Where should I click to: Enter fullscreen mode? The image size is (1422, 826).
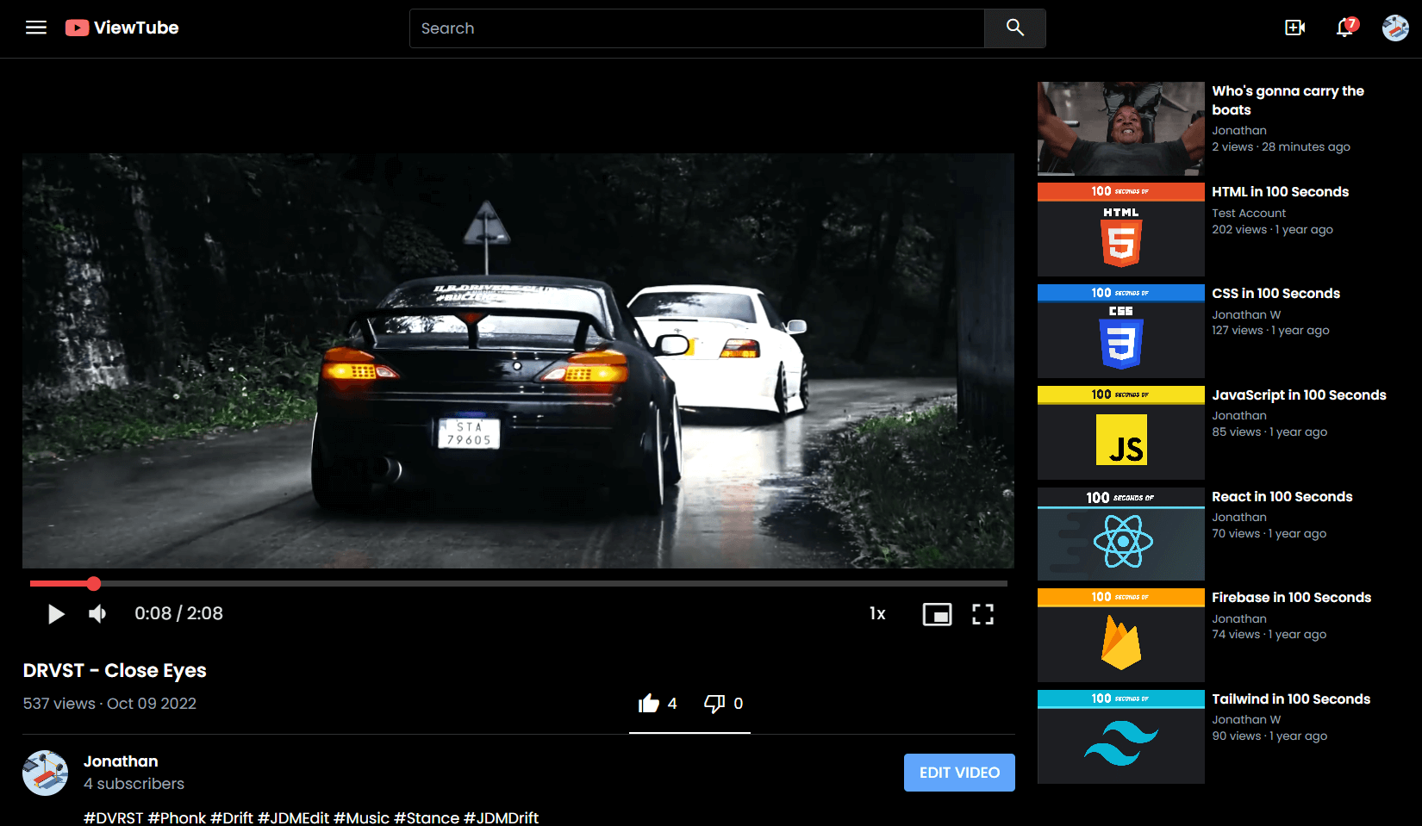tap(982, 613)
